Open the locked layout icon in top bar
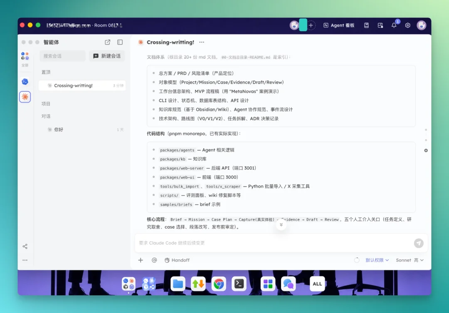This screenshot has height=313, width=449. pos(380,25)
